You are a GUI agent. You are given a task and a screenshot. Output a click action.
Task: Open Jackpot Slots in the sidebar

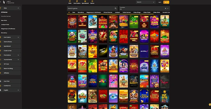tap(5, 25)
